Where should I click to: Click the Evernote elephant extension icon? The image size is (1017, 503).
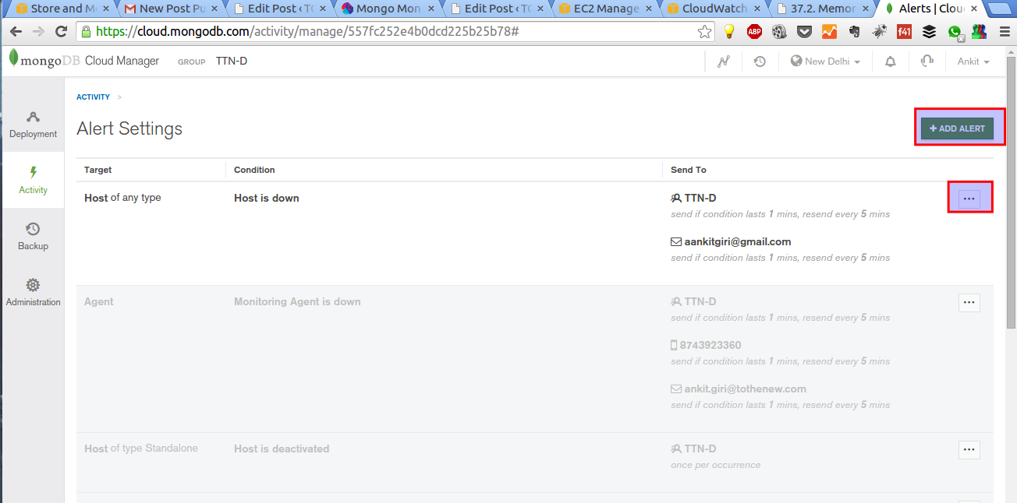854,32
